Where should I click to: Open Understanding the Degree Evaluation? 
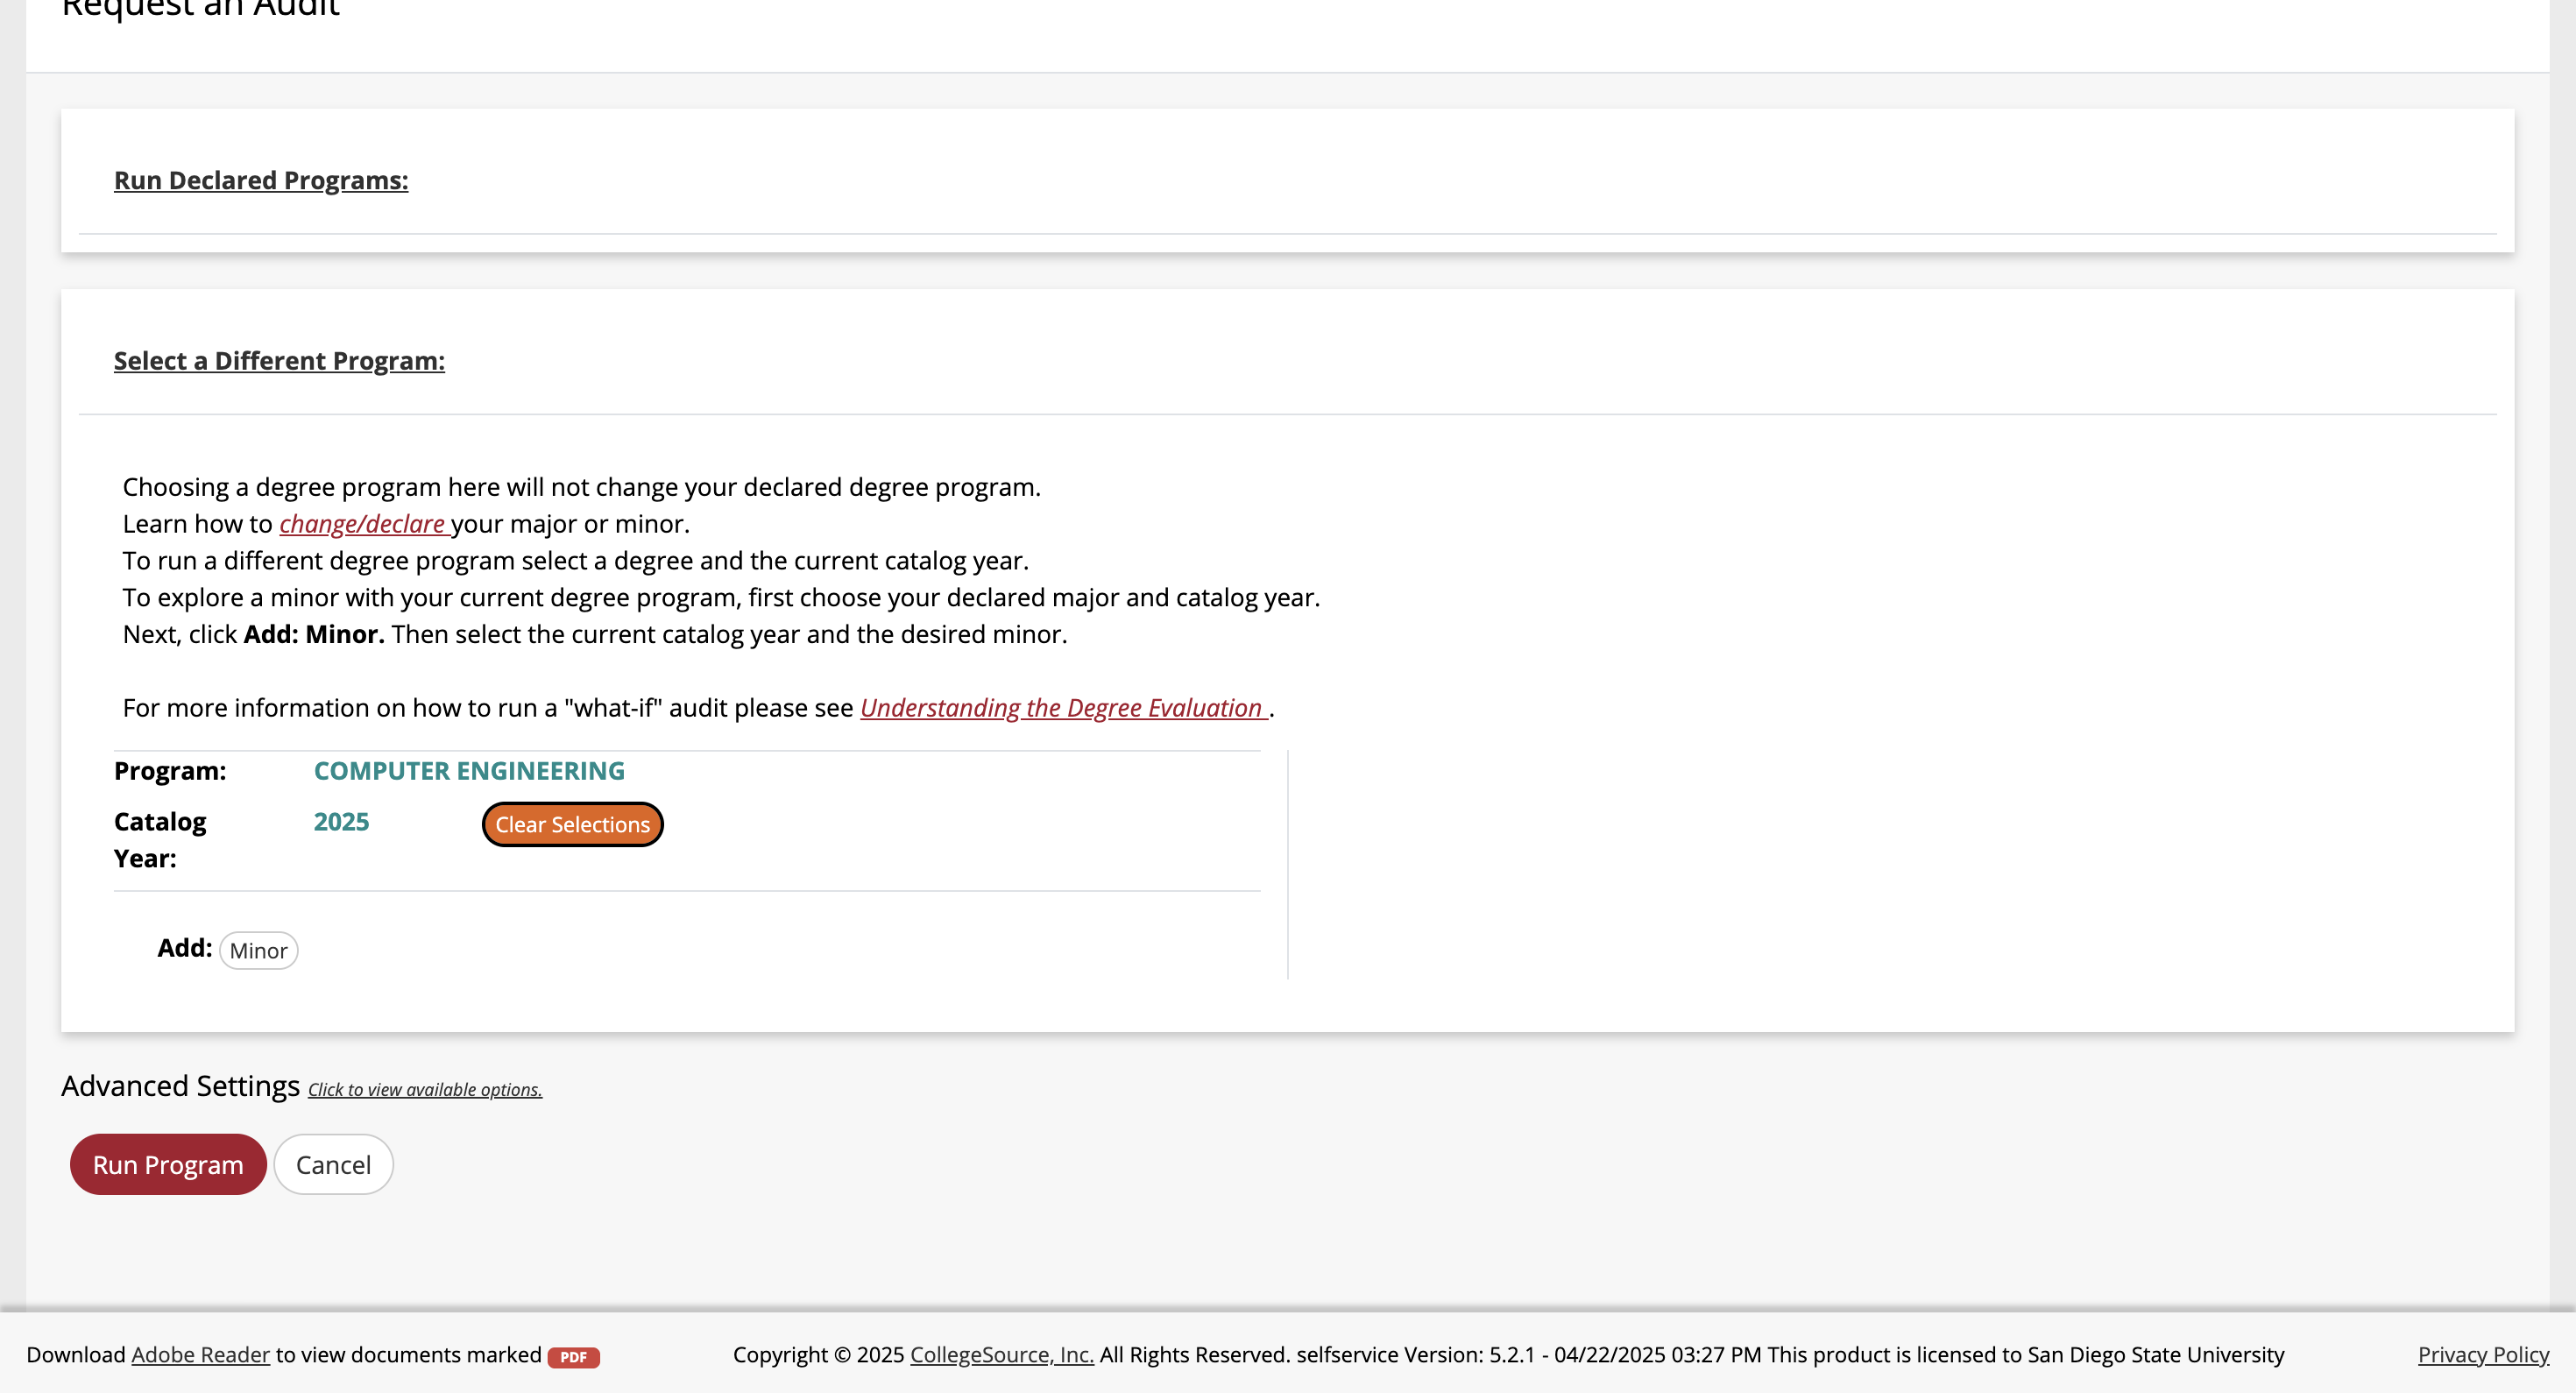pyautogui.click(x=1061, y=708)
